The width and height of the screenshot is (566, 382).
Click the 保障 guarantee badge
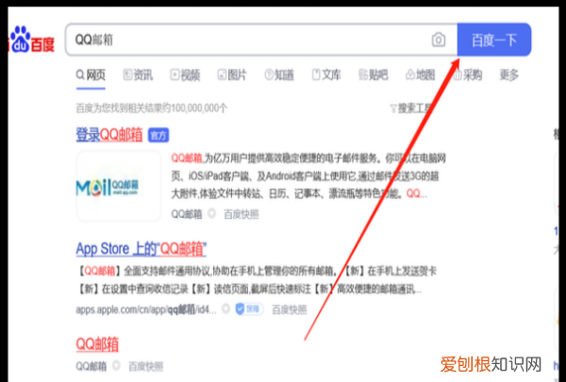coord(249,309)
